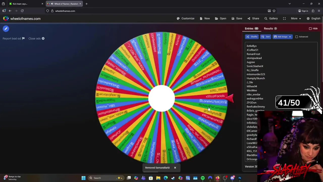The image size is (323, 182).
Task: Open the Windows Start menu
Action: [x=84, y=178]
